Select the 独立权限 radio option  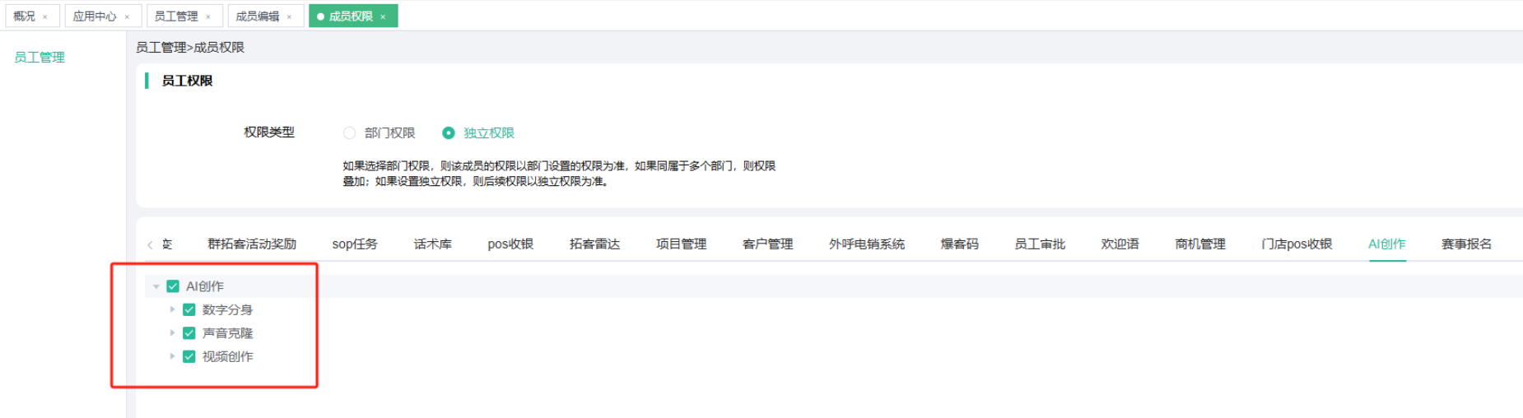pos(449,133)
